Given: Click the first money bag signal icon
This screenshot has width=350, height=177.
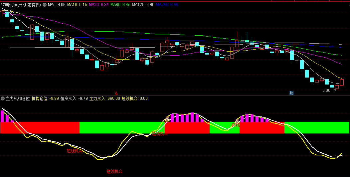Looking at the screenshot, I should coord(167,119).
